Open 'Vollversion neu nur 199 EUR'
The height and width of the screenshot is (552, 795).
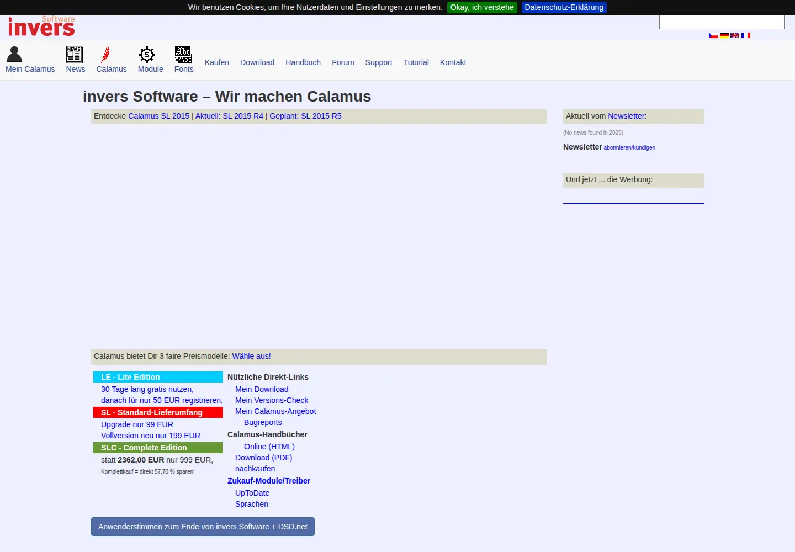coord(151,436)
